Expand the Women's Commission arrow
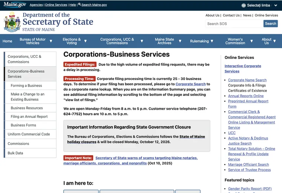282x193 pixels. 252,41
